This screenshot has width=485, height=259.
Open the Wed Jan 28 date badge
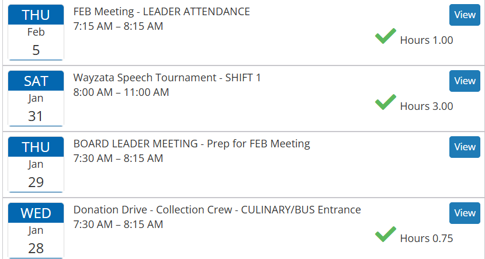[x=36, y=231]
